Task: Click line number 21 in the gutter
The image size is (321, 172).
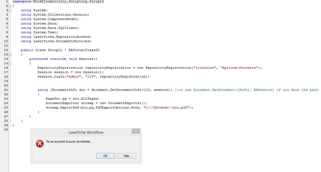Action: (x=6, y=90)
